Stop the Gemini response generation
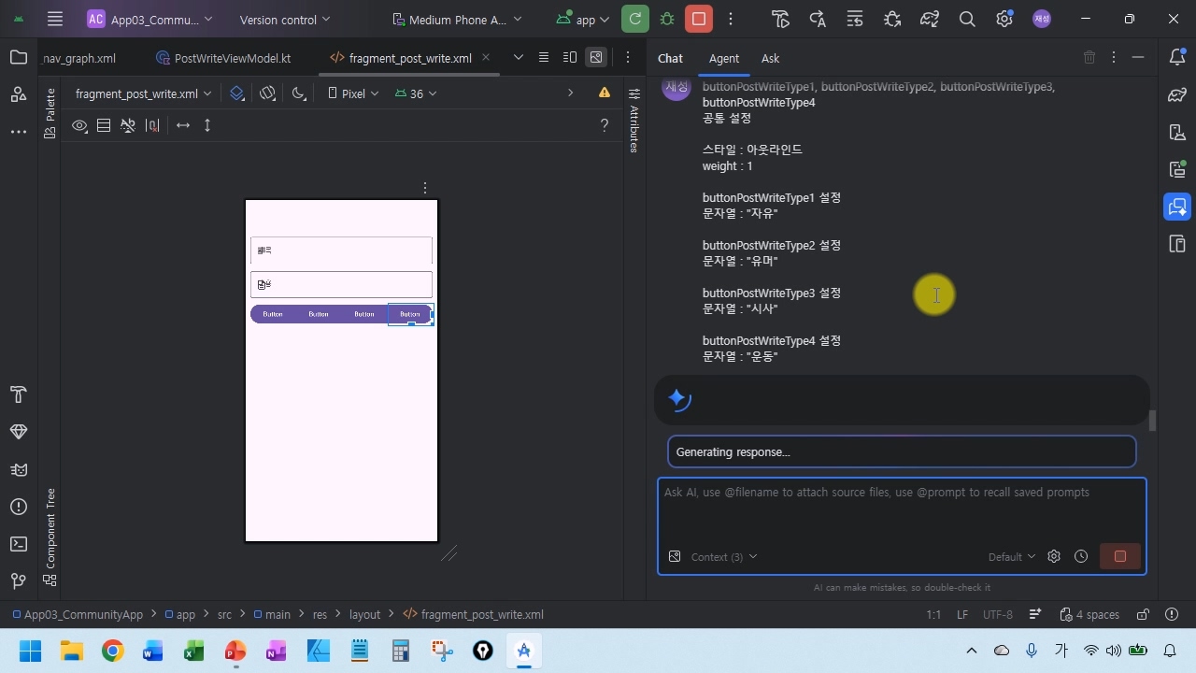 [1120, 556]
